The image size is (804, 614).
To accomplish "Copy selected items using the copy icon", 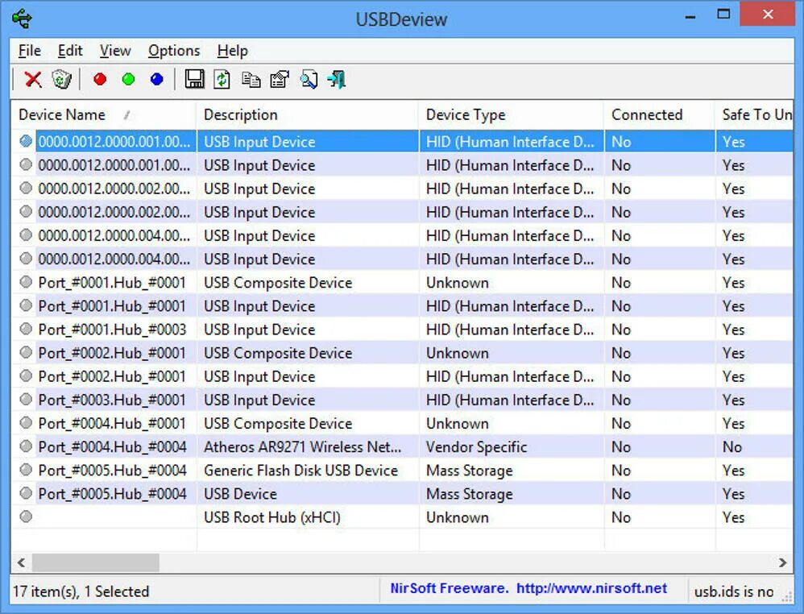I will pyautogui.click(x=250, y=79).
